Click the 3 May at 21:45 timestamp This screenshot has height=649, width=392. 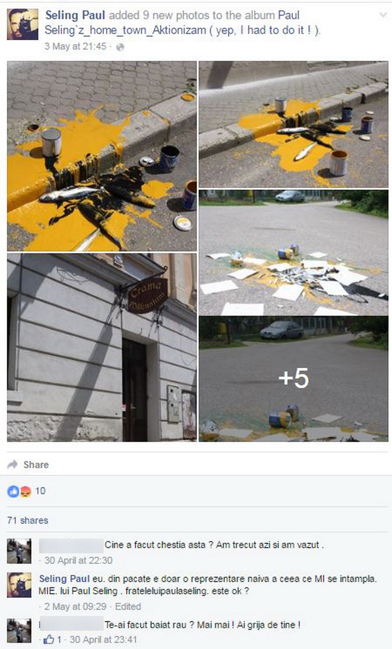point(75,47)
